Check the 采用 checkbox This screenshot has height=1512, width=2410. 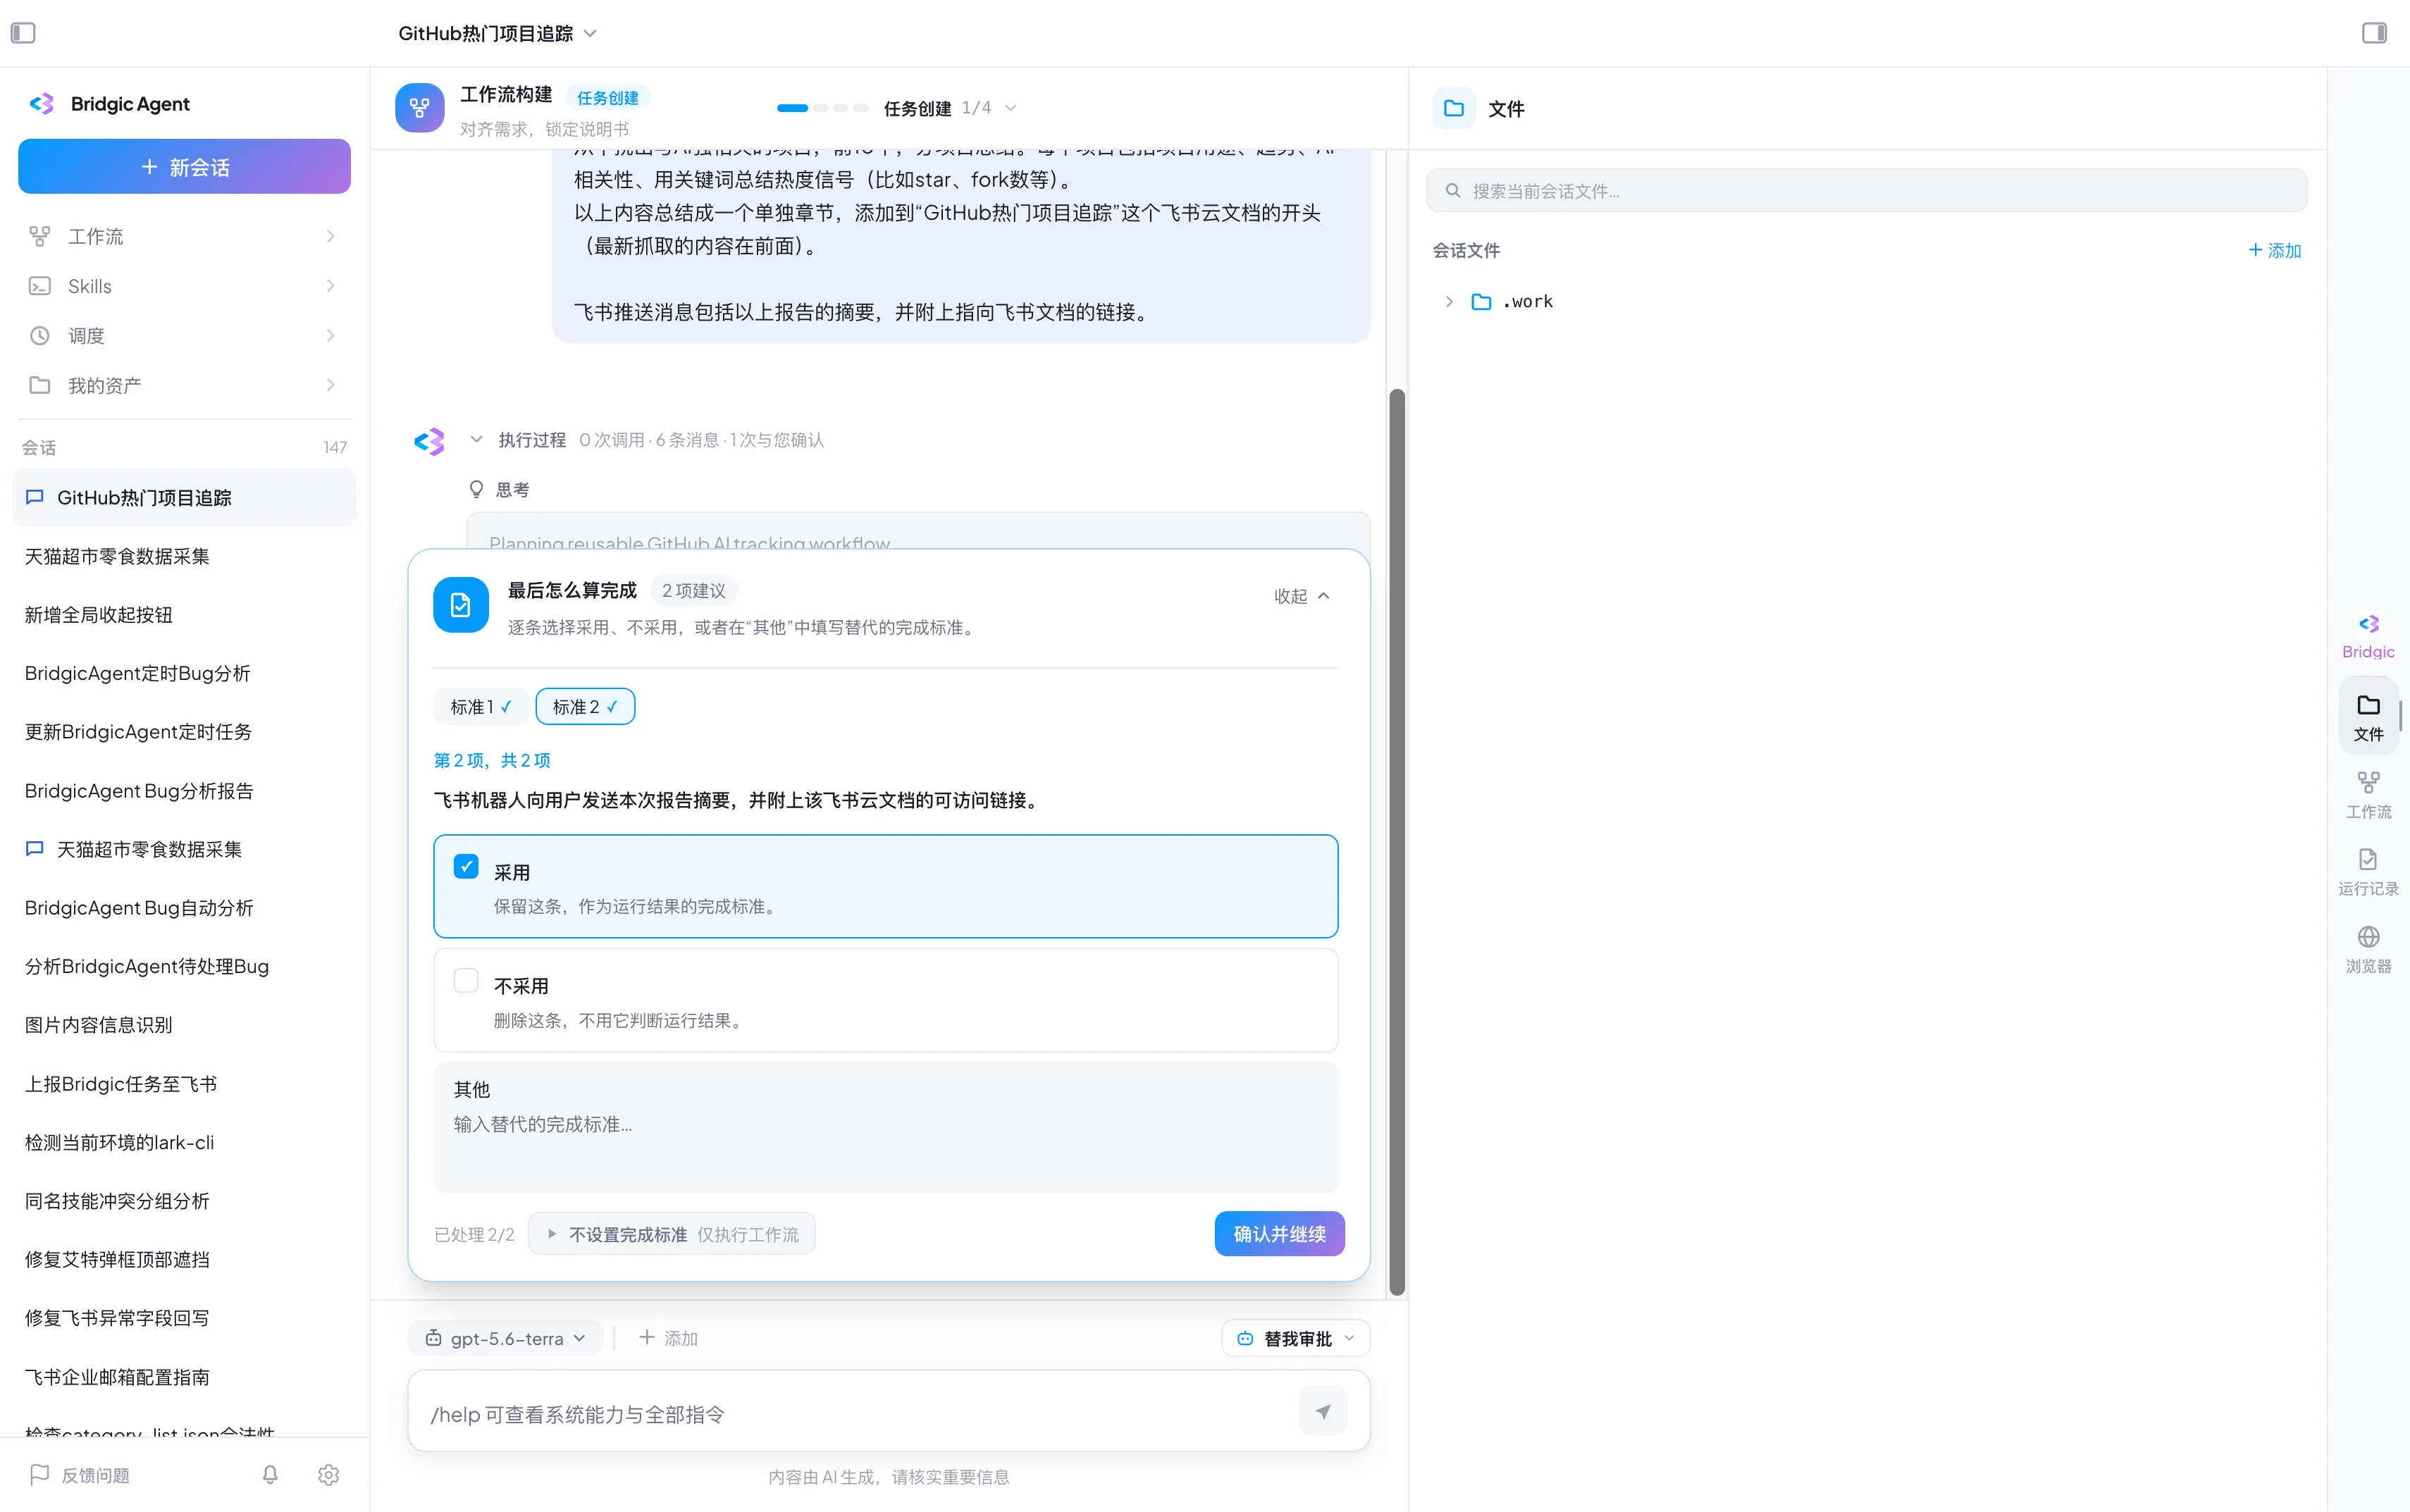pyautogui.click(x=466, y=866)
